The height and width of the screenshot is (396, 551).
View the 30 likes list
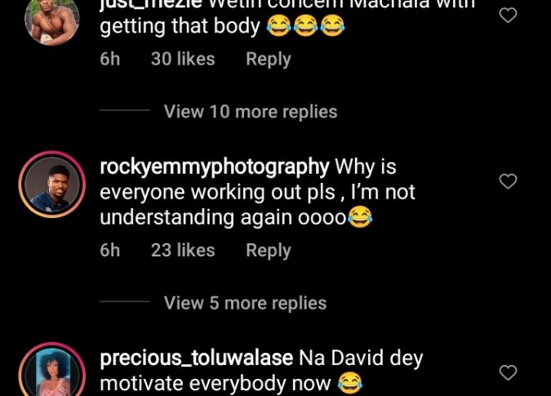(183, 59)
